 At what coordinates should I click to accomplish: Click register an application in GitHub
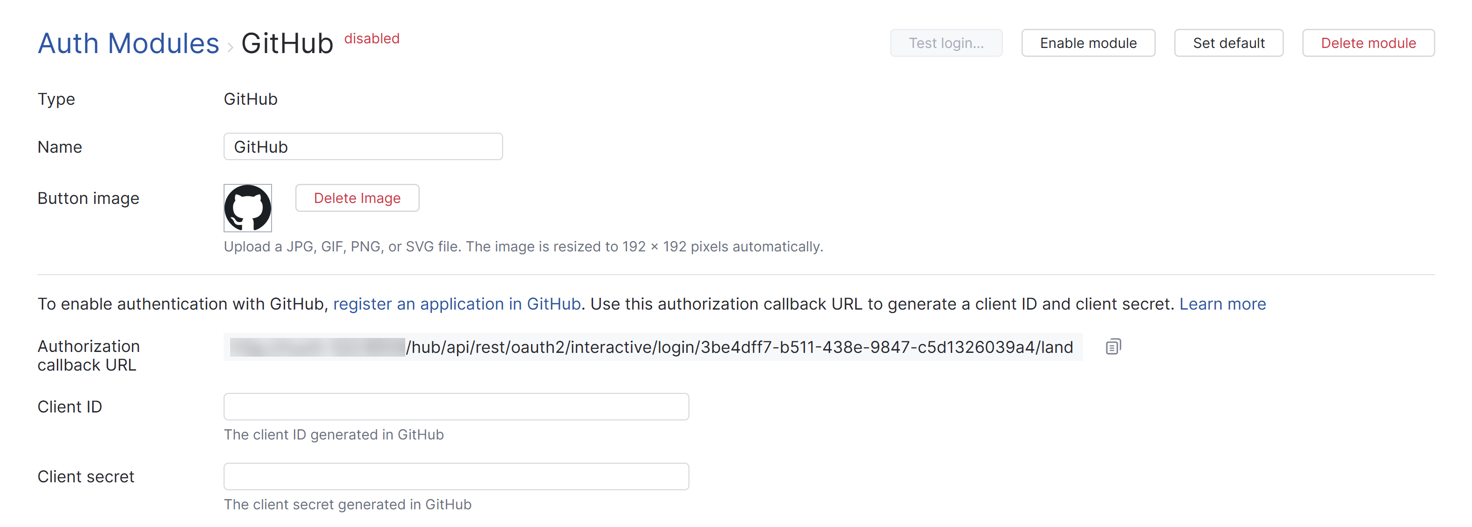(x=456, y=304)
